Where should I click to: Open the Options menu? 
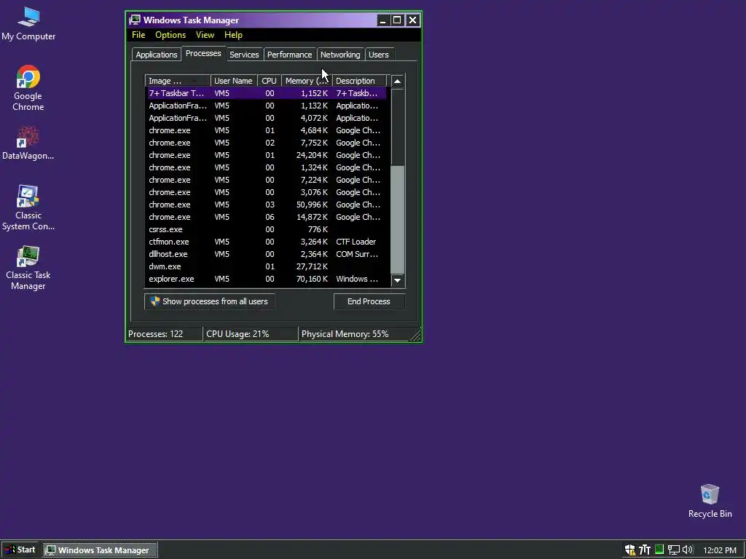tap(170, 35)
